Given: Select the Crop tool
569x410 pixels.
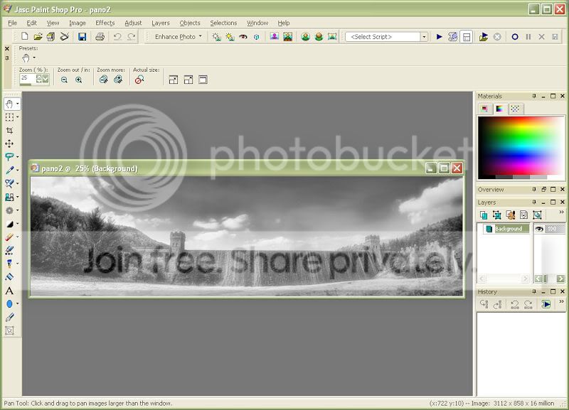Looking at the screenshot, I should click(x=9, y=131).
